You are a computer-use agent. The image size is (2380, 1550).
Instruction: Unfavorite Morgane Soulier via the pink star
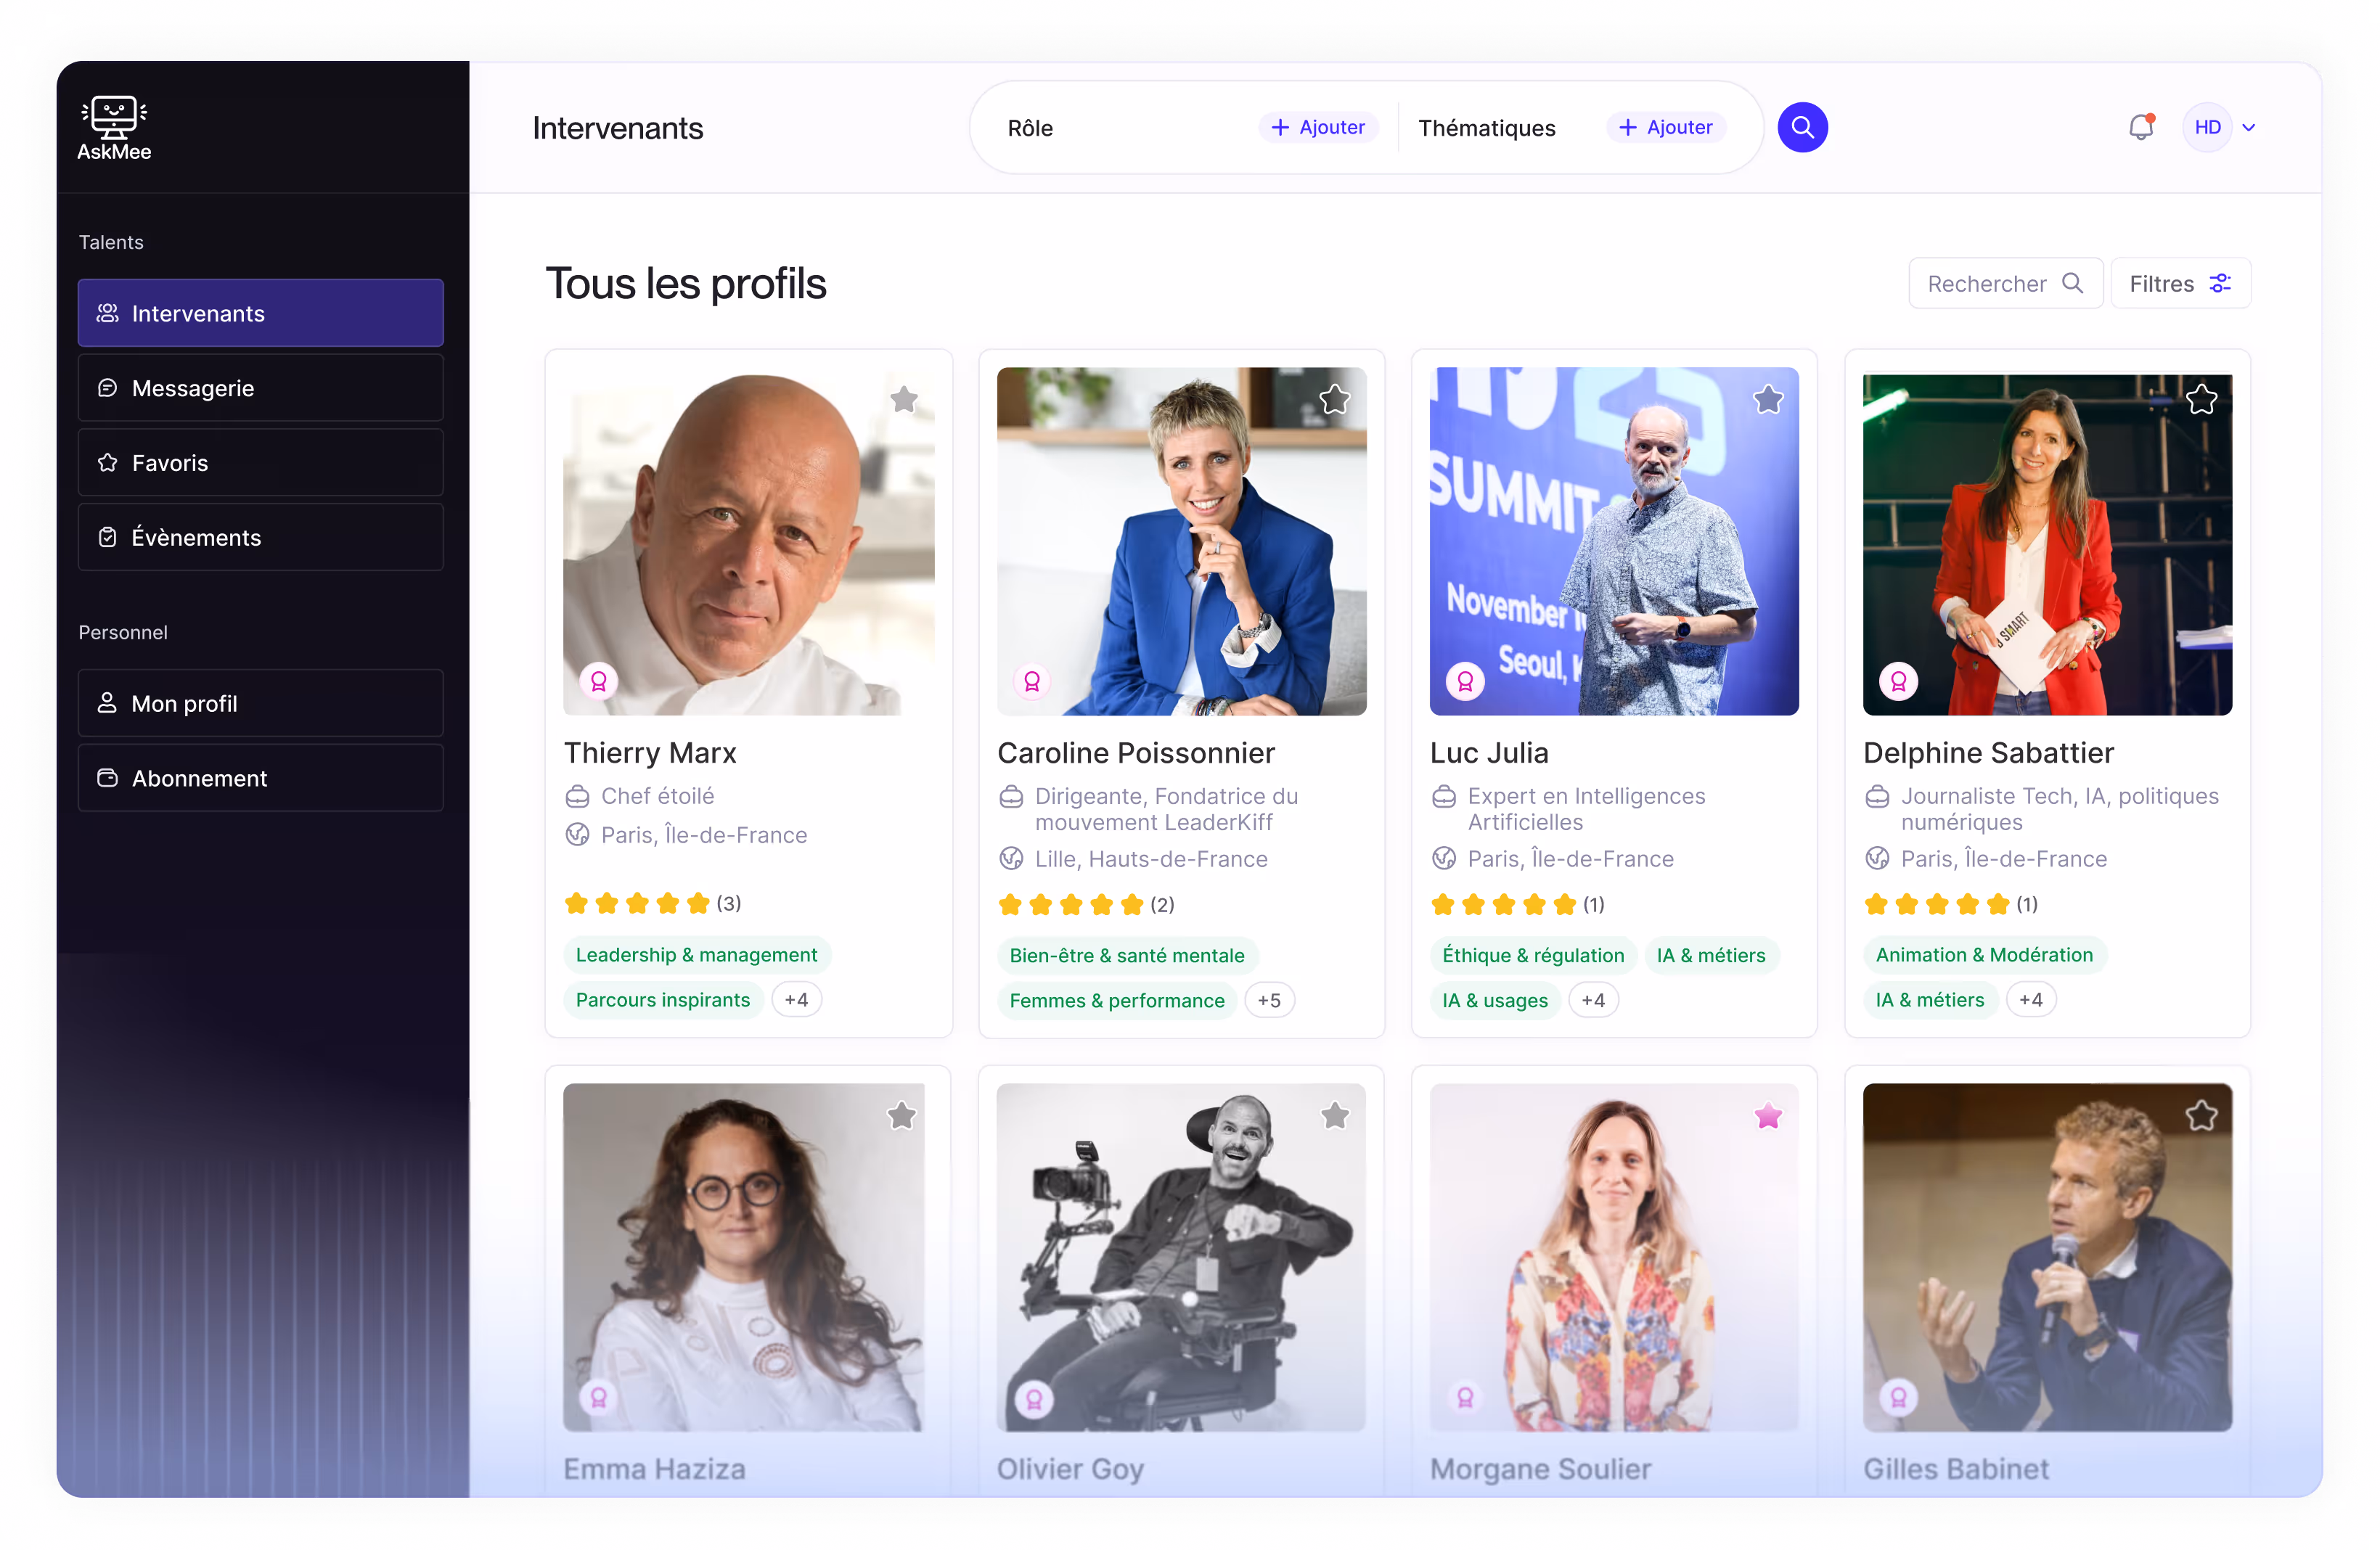pyautogui.click(x=1768, y=1116)
